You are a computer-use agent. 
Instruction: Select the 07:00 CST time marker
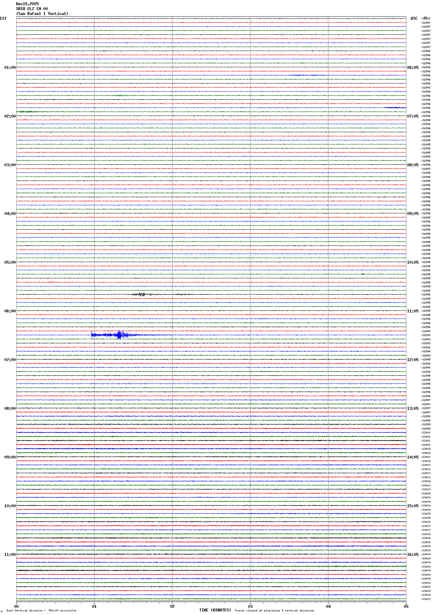pyautogui.click(x=10, y=360)
